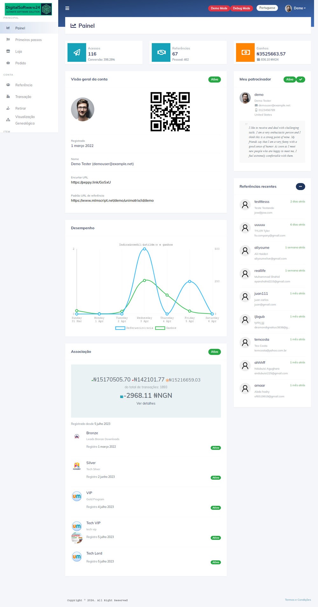318x607 pixels.
Task: Click the green checkmark sponsor badge
Action: click(301, 80)
